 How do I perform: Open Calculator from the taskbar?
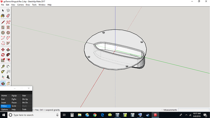click(x=72, y=115)
